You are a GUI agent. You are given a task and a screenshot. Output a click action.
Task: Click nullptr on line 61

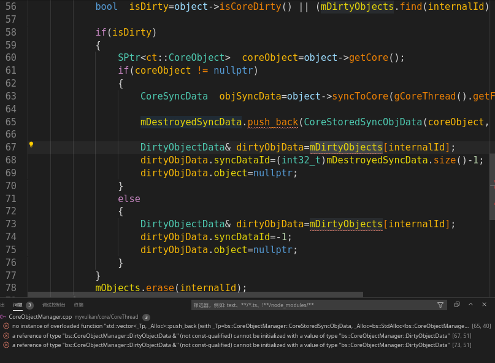tap(233, 71)
